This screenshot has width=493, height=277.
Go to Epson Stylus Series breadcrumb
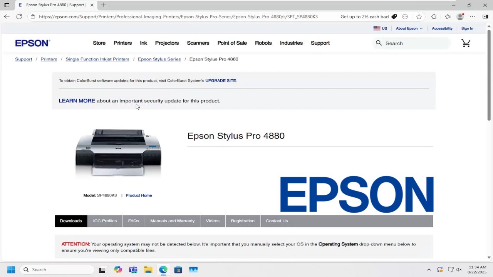159,59
